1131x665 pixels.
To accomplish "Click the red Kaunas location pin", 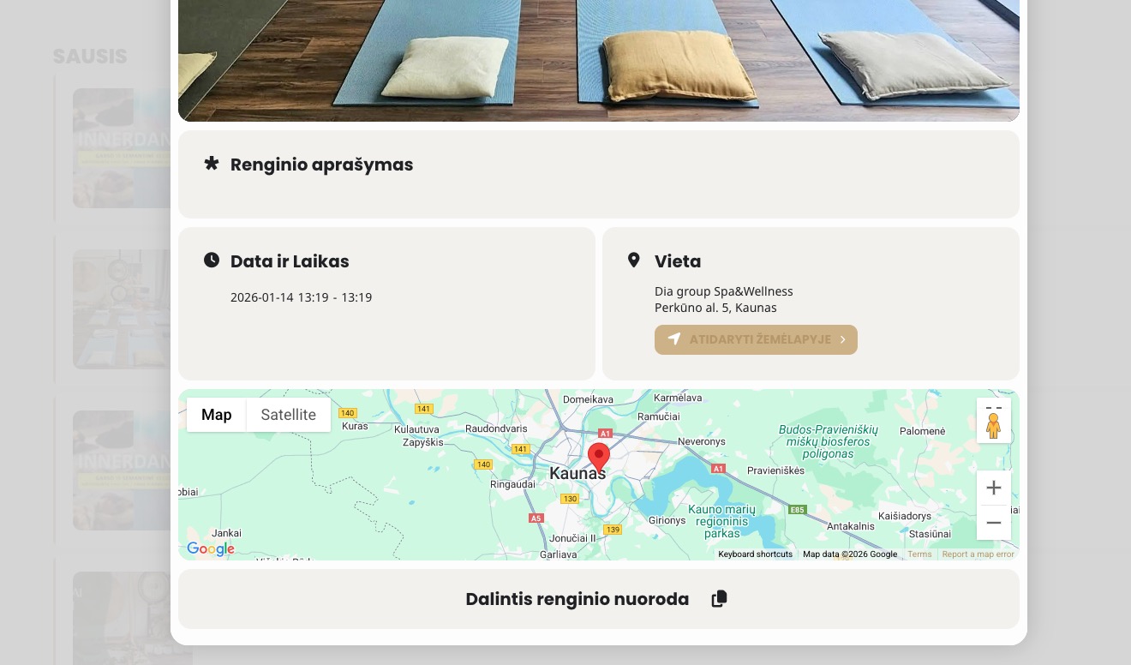I will point(599,458).
